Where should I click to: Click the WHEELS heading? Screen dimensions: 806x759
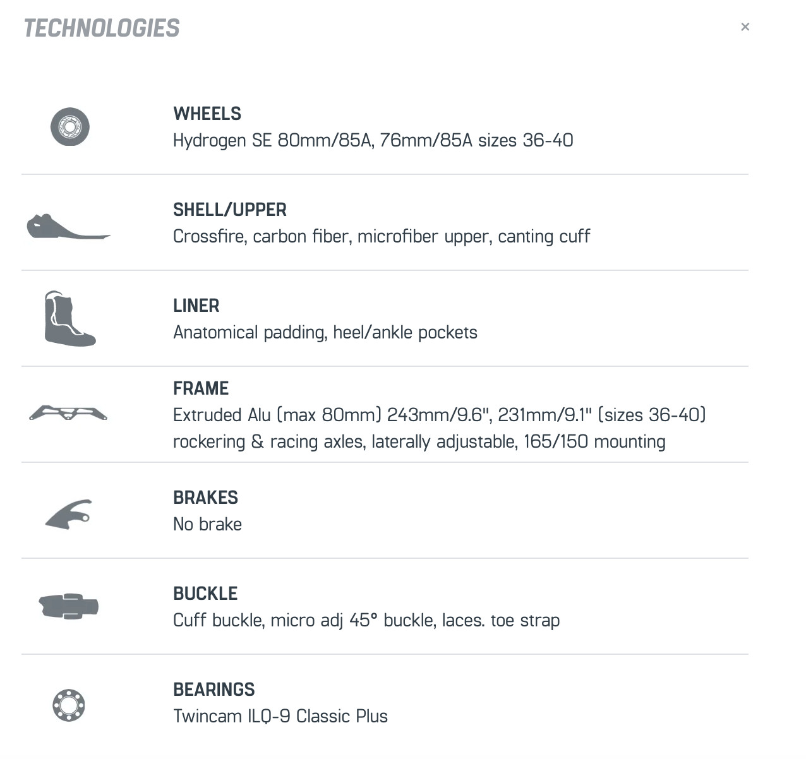point(207,114)
